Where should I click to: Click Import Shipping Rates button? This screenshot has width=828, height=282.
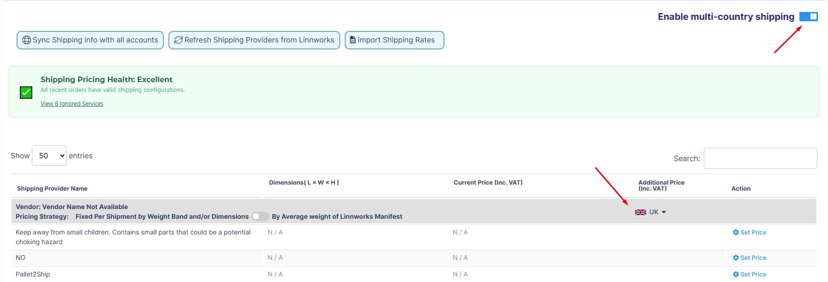[395, 40]
